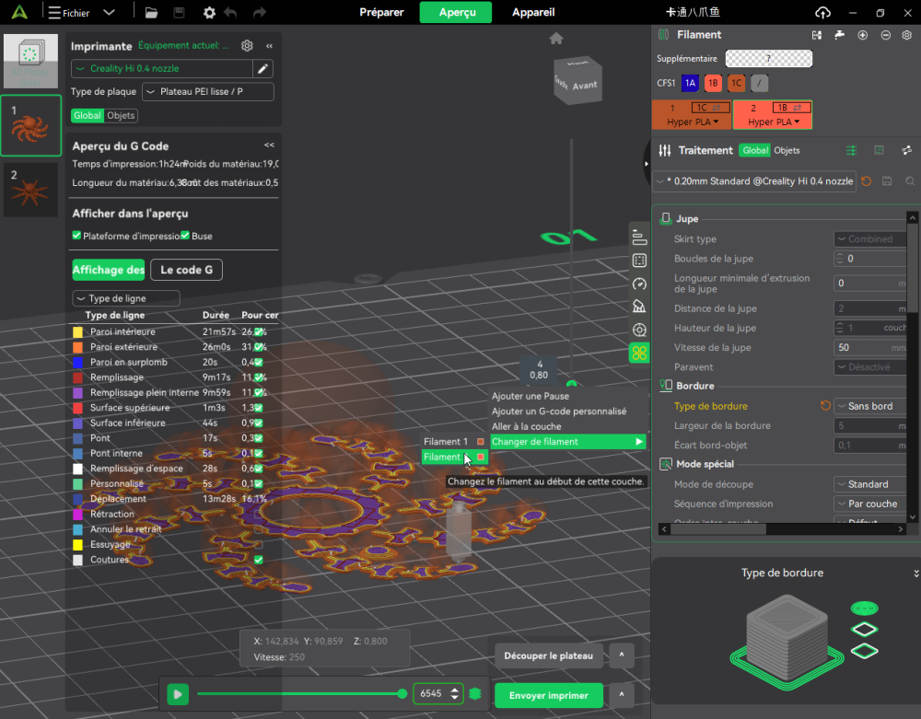Image resolution: width=921 pixels, height=719 pixels.
Task: Toggle Remplissage d'espace visibility checkbox
Action: click(259, 469)
